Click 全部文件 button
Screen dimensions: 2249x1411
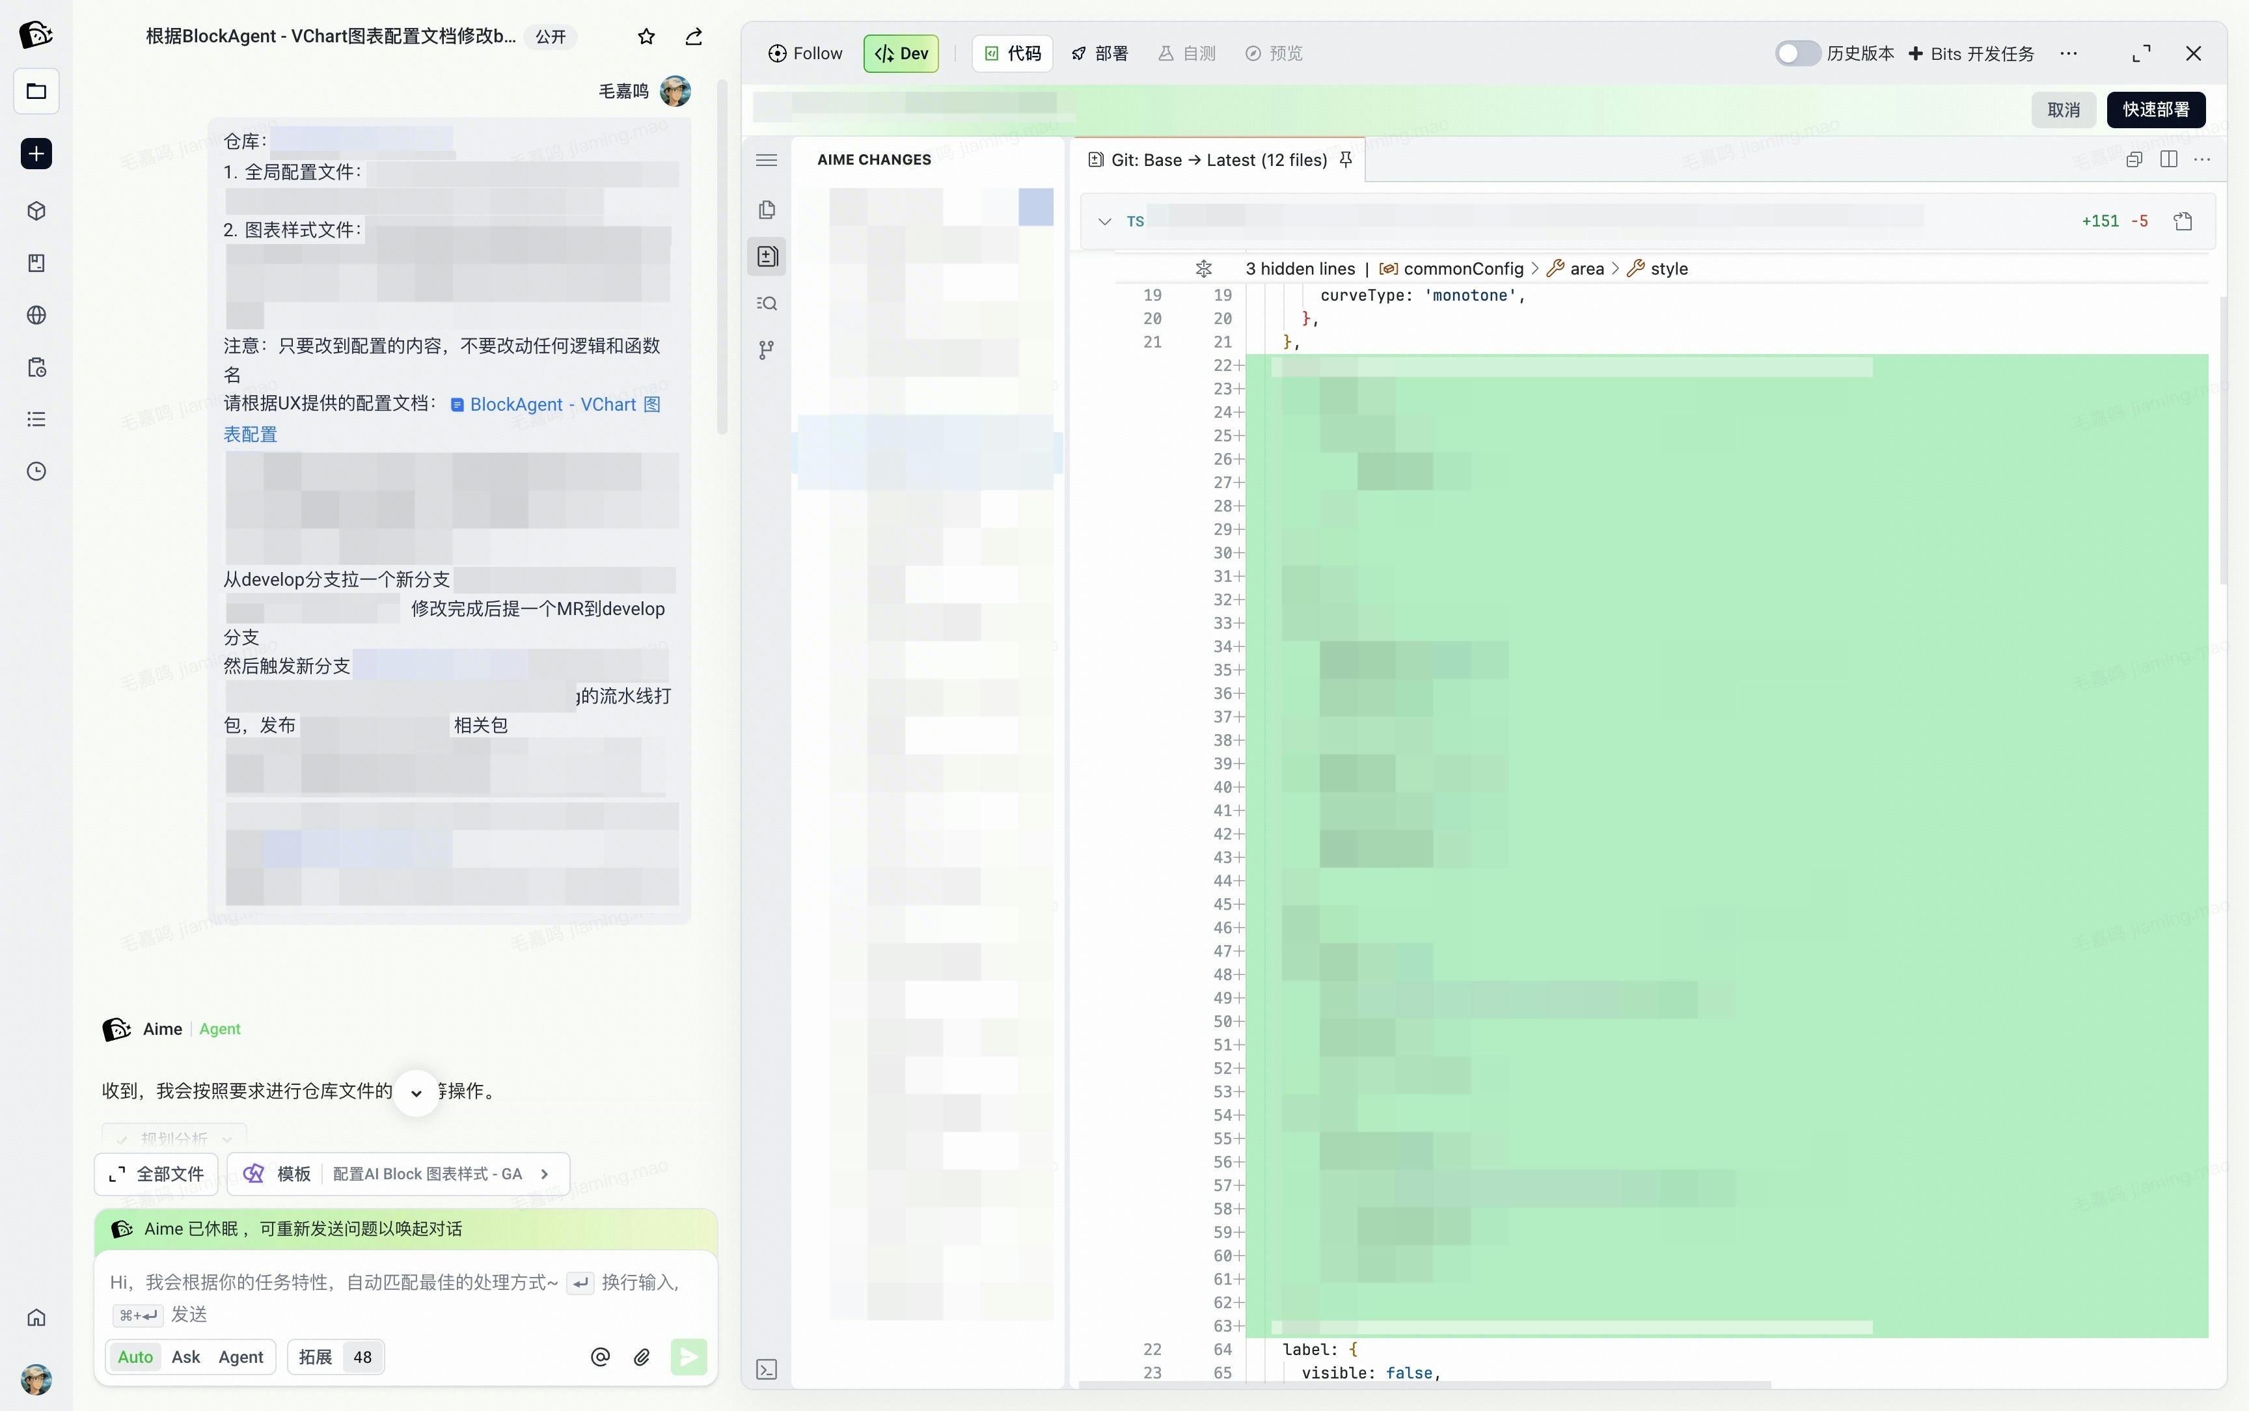[156, 1174]
